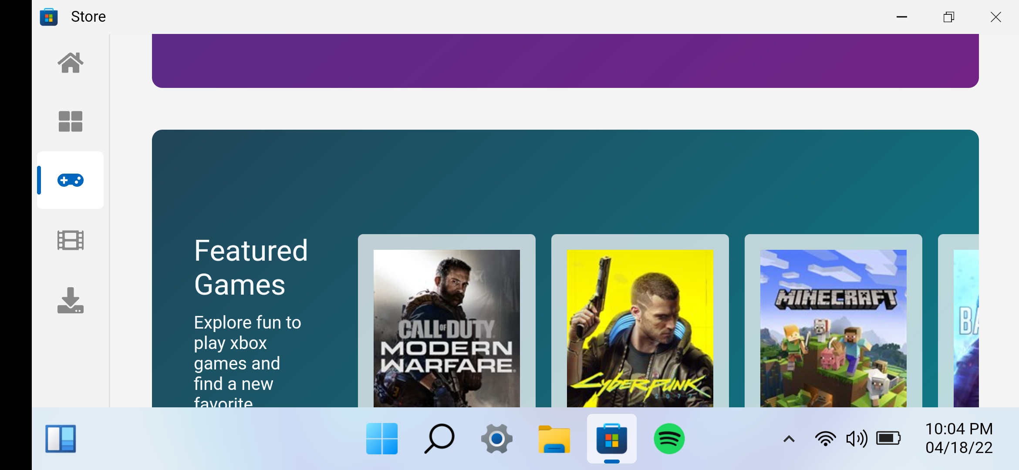
Task: Click the Store logo in the title bar
Action: click(x=49, y=17)
